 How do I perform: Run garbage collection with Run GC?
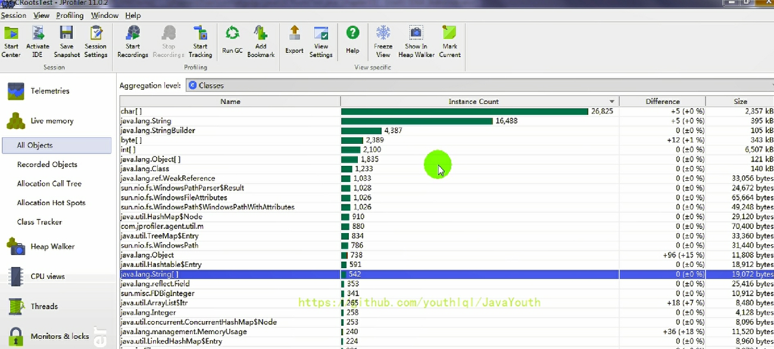[232, 40]
